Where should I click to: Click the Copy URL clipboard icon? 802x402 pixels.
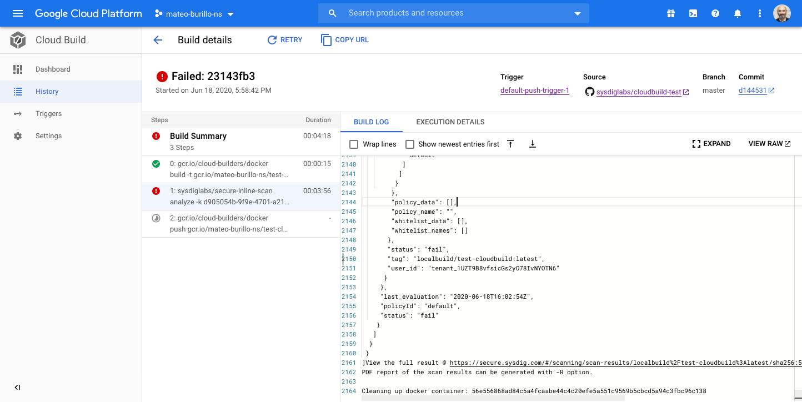326,40
